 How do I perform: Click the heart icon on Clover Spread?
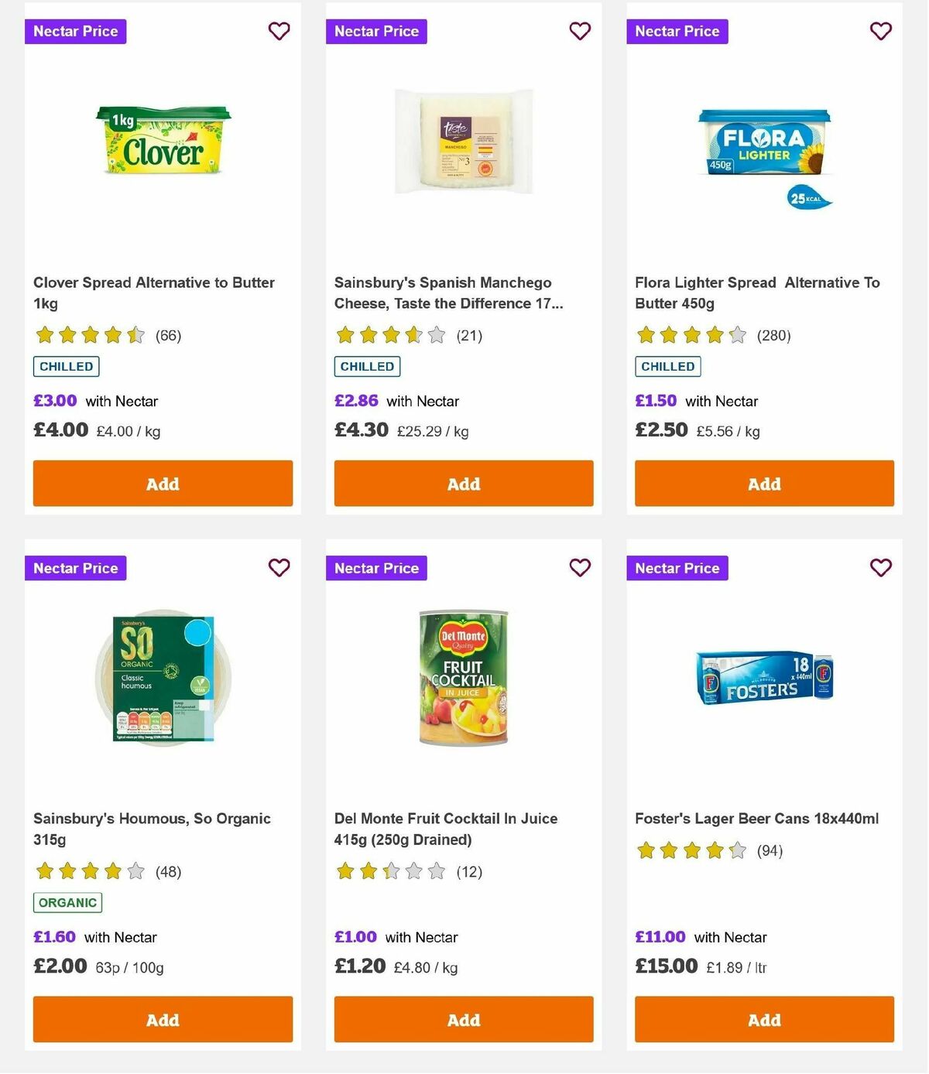pyautogui.click(x=279, y=31)
